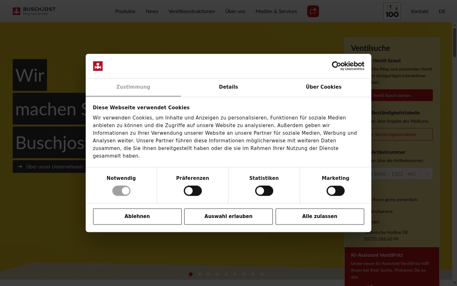Viewport: 457px width, 286px height.
Task: Open the News menu item
Action: pos(152,11)
